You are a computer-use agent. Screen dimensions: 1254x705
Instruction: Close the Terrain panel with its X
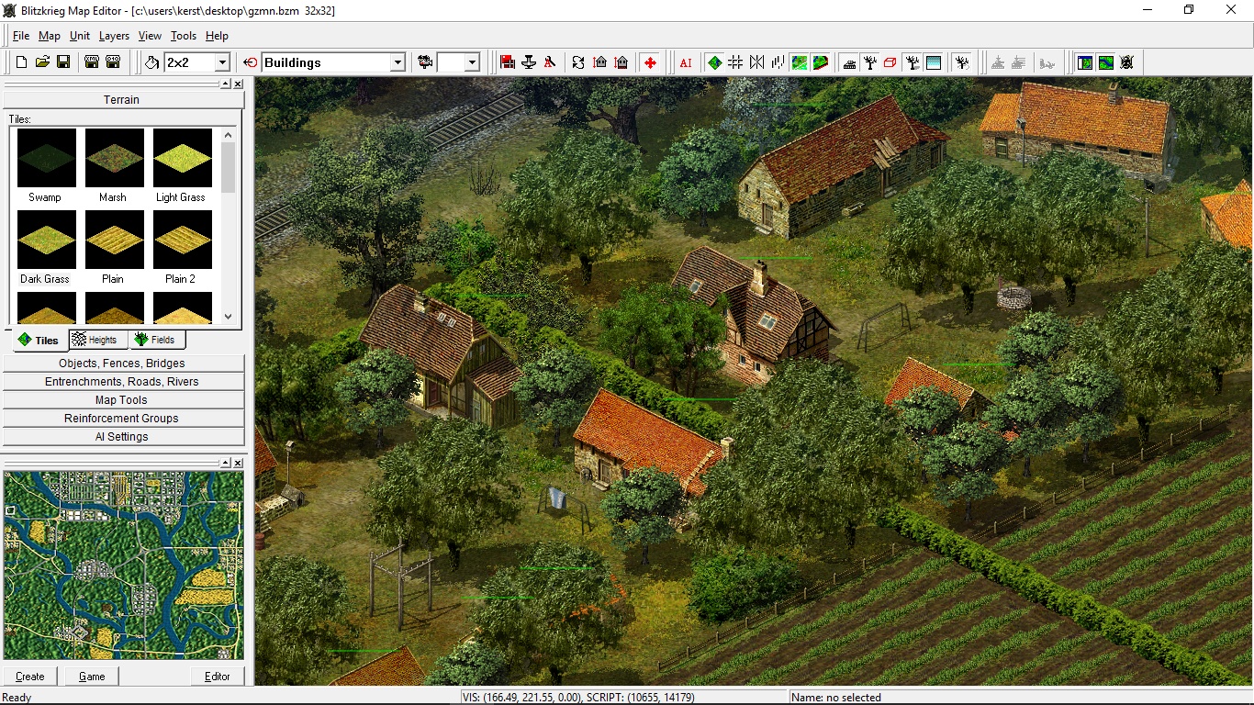(238, 84)
